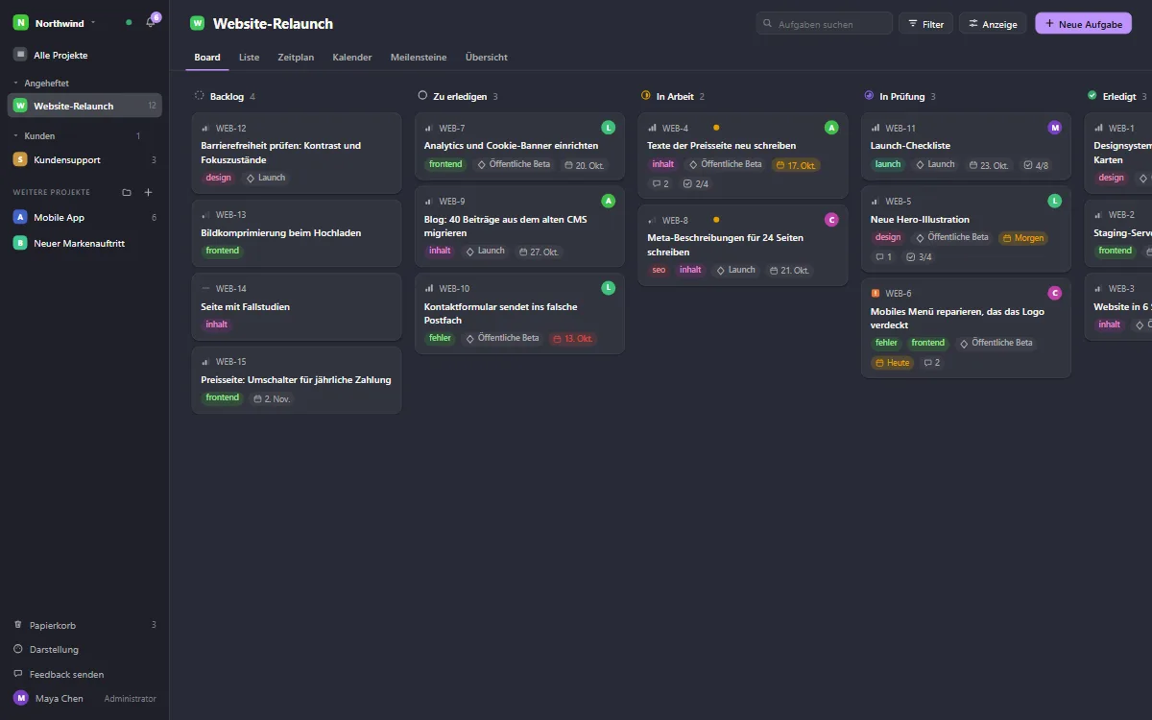Click the assignee avatar on WEB-11
1152x720 pixels.
(x=1054, y=128)
